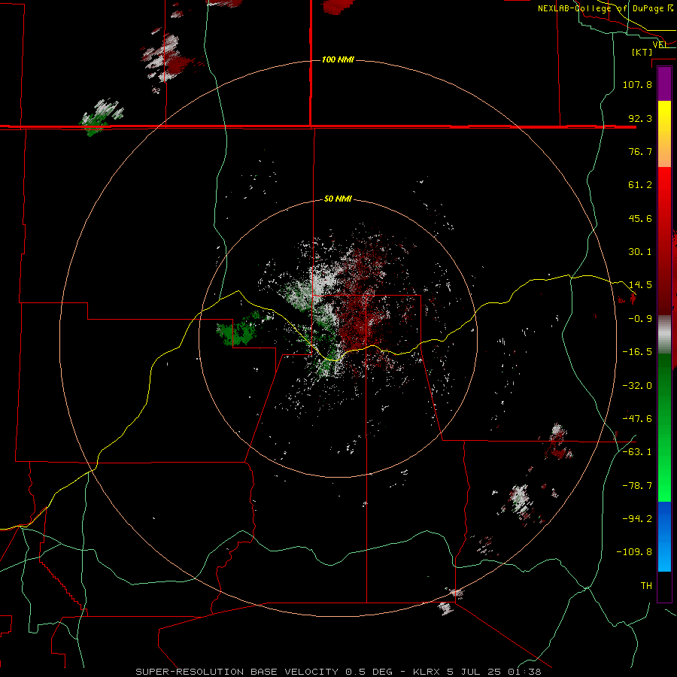Select the -0.9 scale value

[640, 319]
